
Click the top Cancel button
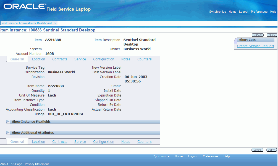258,35
